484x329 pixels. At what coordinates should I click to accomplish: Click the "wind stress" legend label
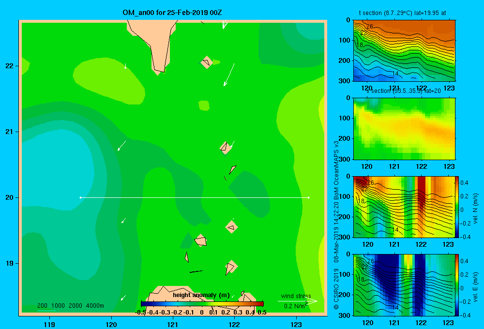[x=296, y=296]
